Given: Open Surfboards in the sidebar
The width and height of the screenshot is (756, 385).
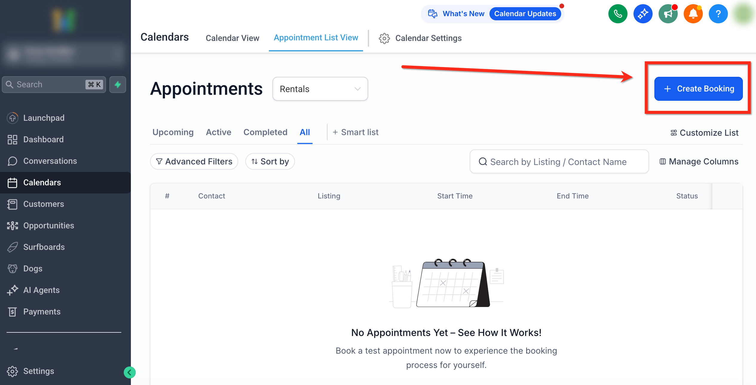Looking at the screenshot, I should click(x=44, y=247).
